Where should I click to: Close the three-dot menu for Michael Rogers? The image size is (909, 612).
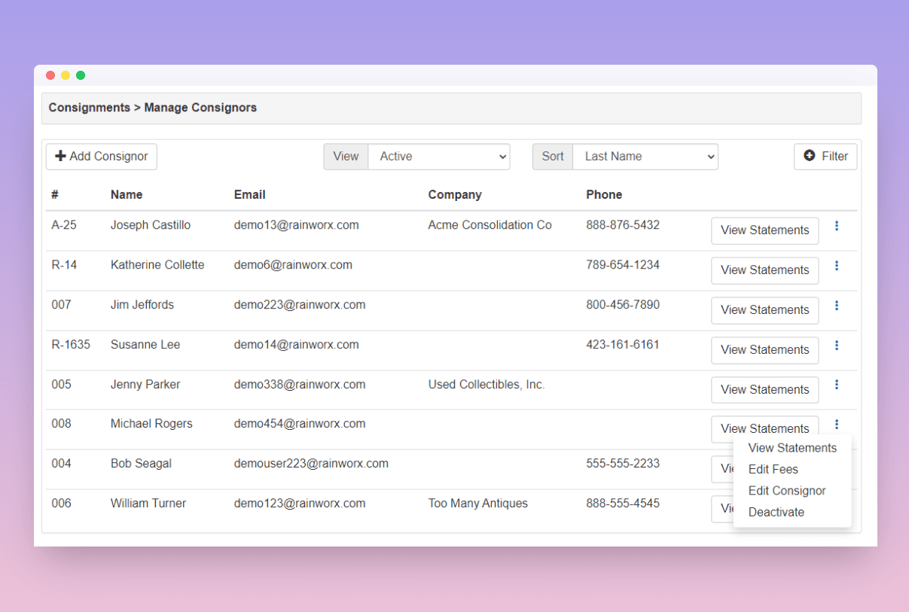(x=837, y=425)
